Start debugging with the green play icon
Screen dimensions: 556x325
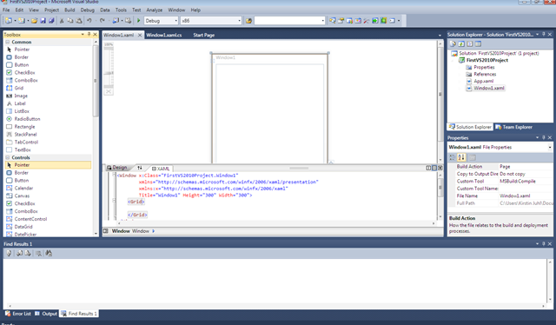139,21
